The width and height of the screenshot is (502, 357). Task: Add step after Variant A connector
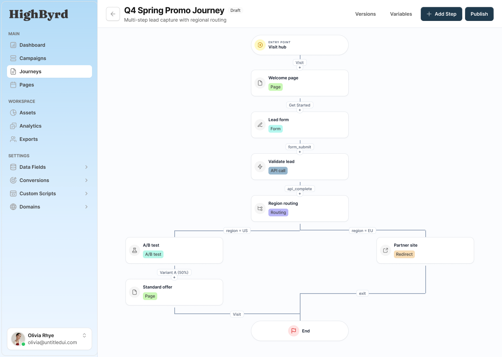[x=174, y=278]
